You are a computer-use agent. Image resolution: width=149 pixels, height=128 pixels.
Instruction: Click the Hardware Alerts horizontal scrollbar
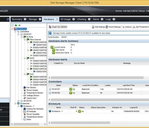tap(97, 78)
